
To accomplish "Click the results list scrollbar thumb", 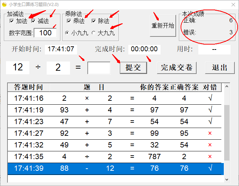I will (227, 133).
